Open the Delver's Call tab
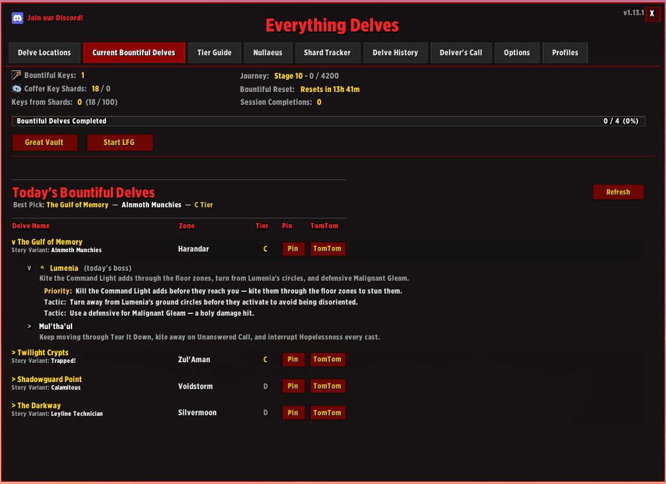 [461, 52]
